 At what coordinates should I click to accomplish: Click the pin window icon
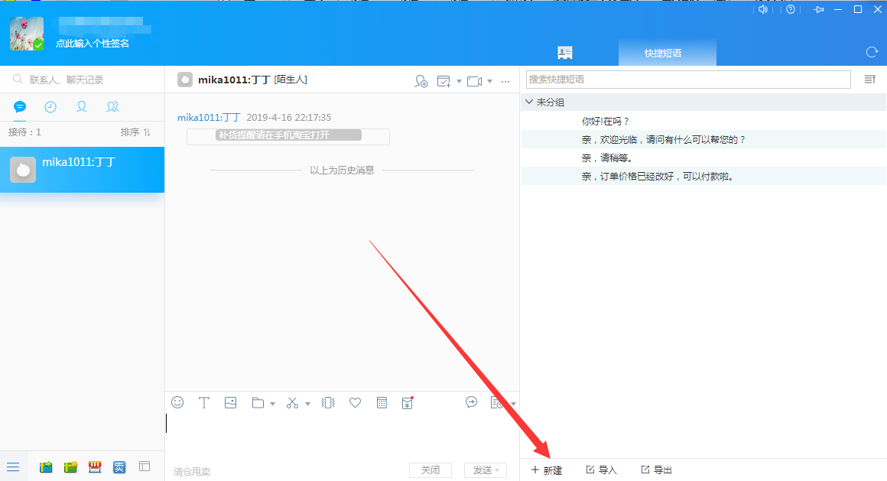pyautogui.click(x=818, y=10)
